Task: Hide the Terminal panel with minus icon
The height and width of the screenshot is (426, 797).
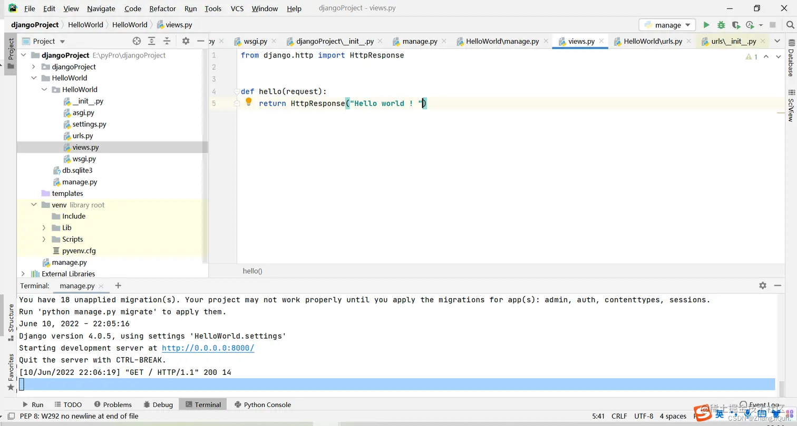Action: click(x=777, y=285)
